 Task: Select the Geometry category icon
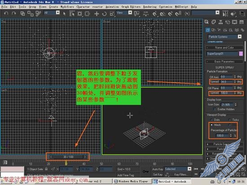pyautogui.click(x=207, y=30)
